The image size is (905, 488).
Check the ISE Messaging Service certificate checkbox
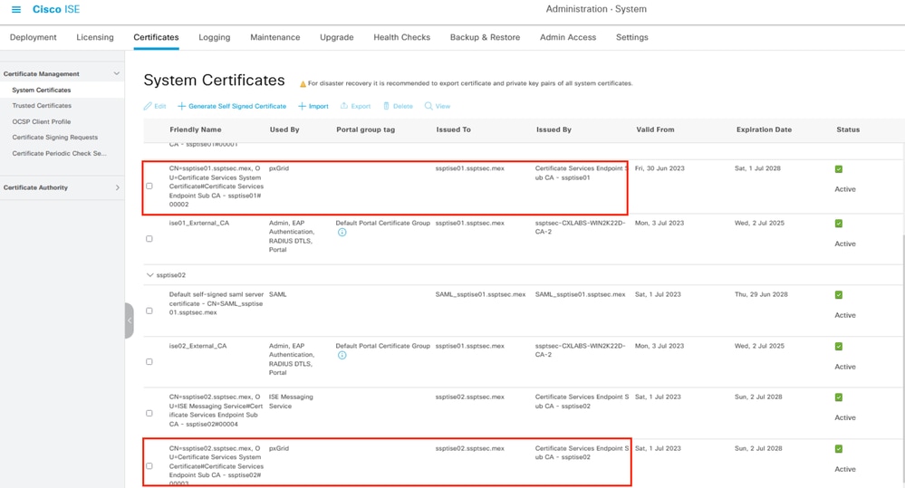tap(149, 414)
